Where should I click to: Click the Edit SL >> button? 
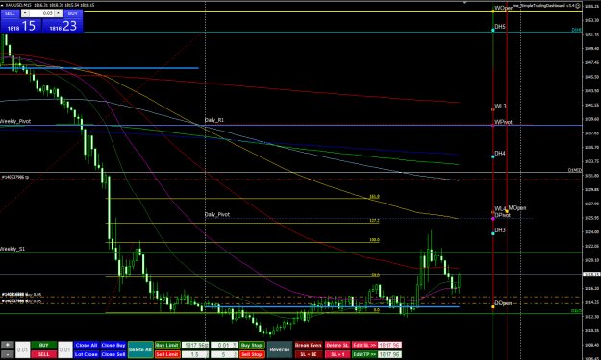click(x=364, y=345)
